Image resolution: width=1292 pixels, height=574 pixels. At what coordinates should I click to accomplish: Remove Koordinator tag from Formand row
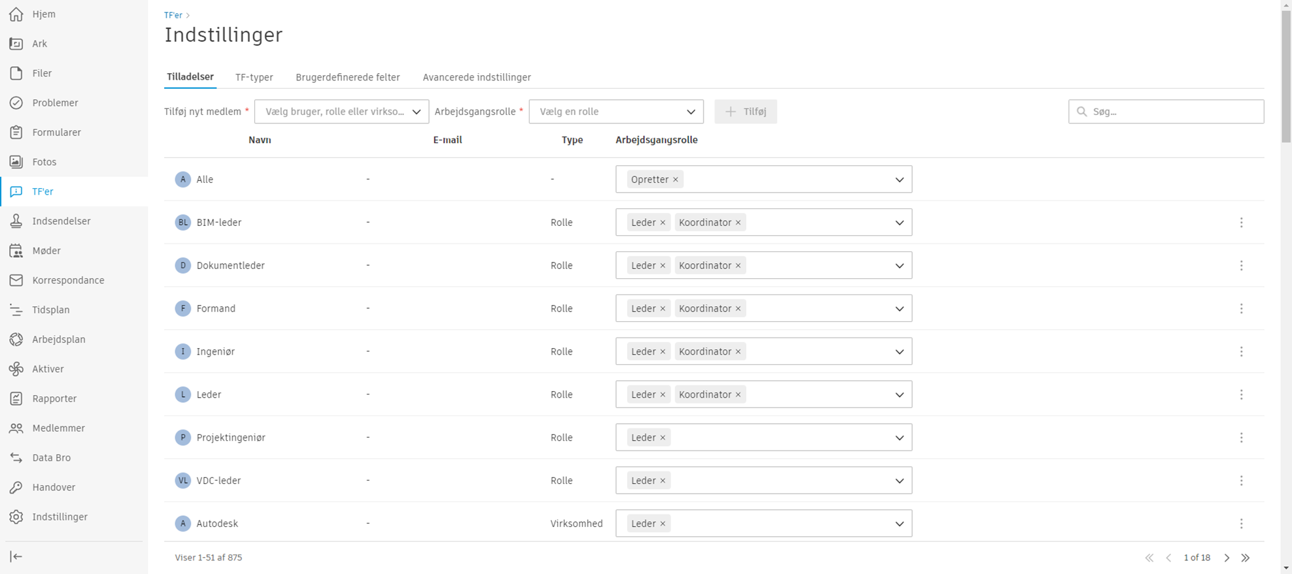[738, 309]
